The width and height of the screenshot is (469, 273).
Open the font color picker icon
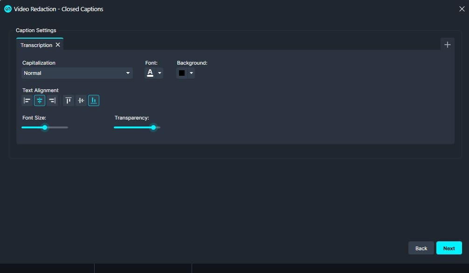pyautogui.click(x=150, y=72)
